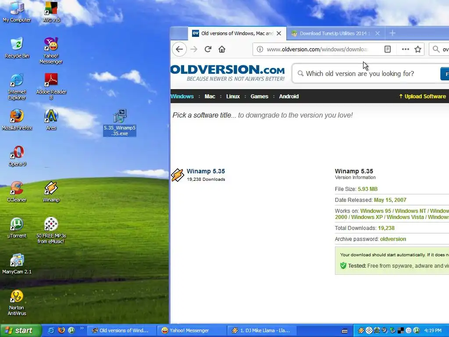Bookmark this page with the star

tap(418, 49)
